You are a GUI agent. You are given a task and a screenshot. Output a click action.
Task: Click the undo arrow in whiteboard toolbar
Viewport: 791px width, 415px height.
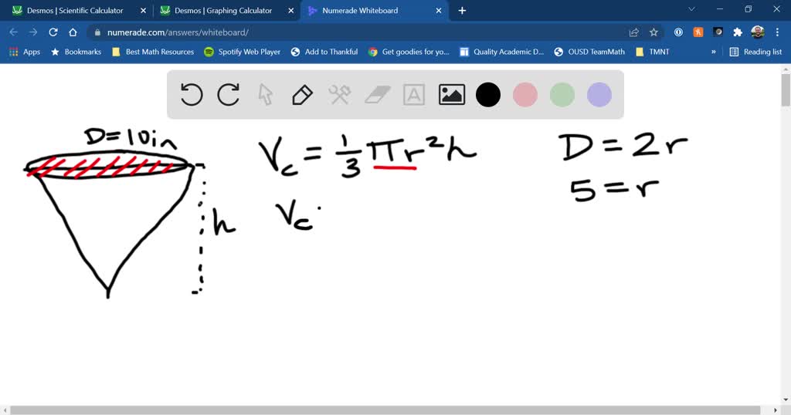(192, 95)
